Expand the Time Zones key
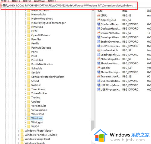 point(25,89)
